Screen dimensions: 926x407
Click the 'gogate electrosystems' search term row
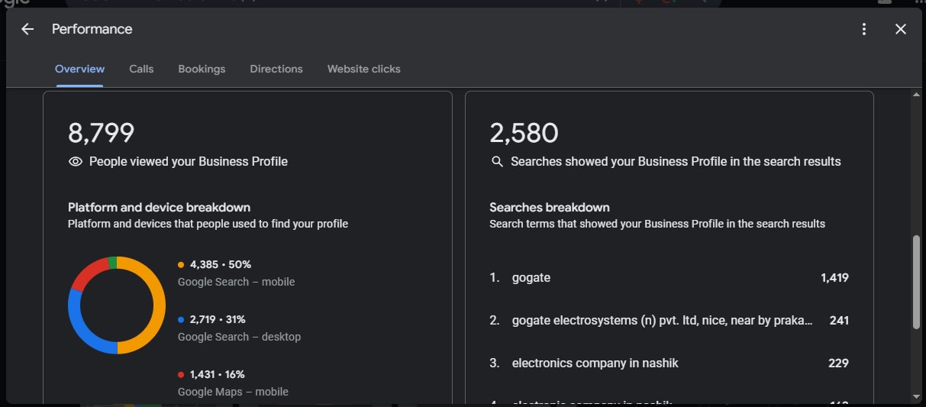coord(669,321)
